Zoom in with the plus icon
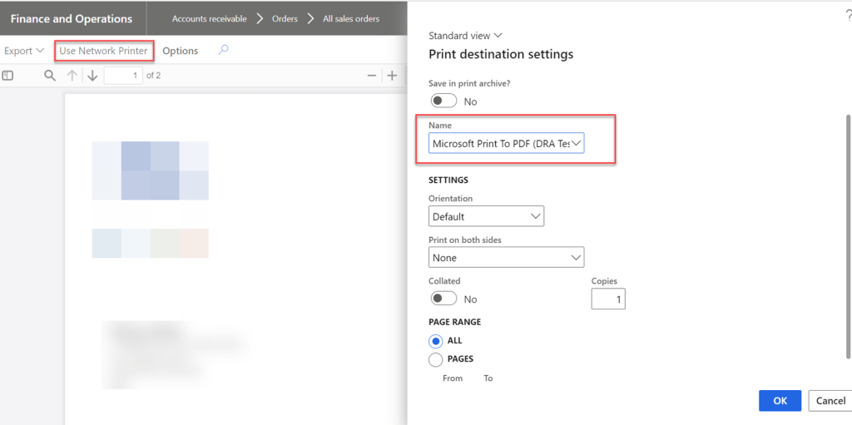 (x=392, y=76)
